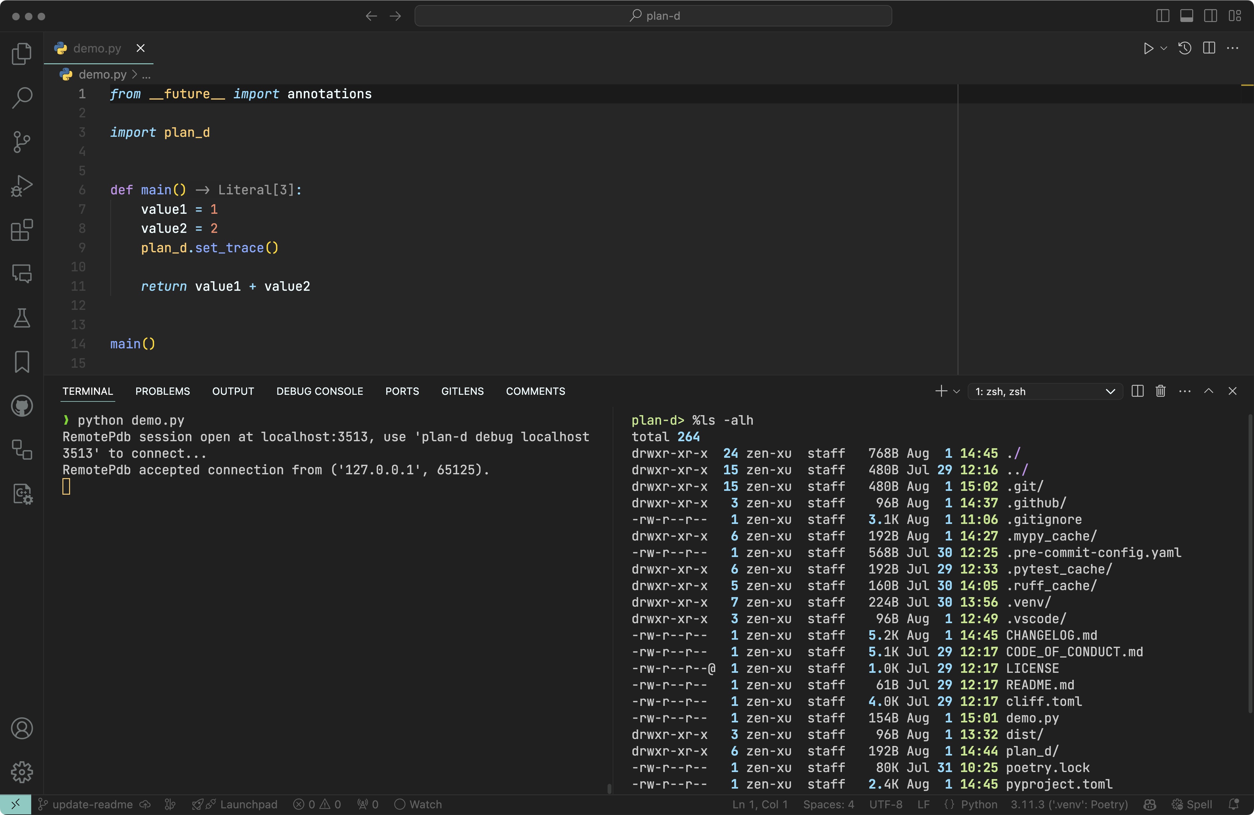Toggle the secondary side bar layout button
This screenshot has width=1254, height=815.
point(1211,16)
